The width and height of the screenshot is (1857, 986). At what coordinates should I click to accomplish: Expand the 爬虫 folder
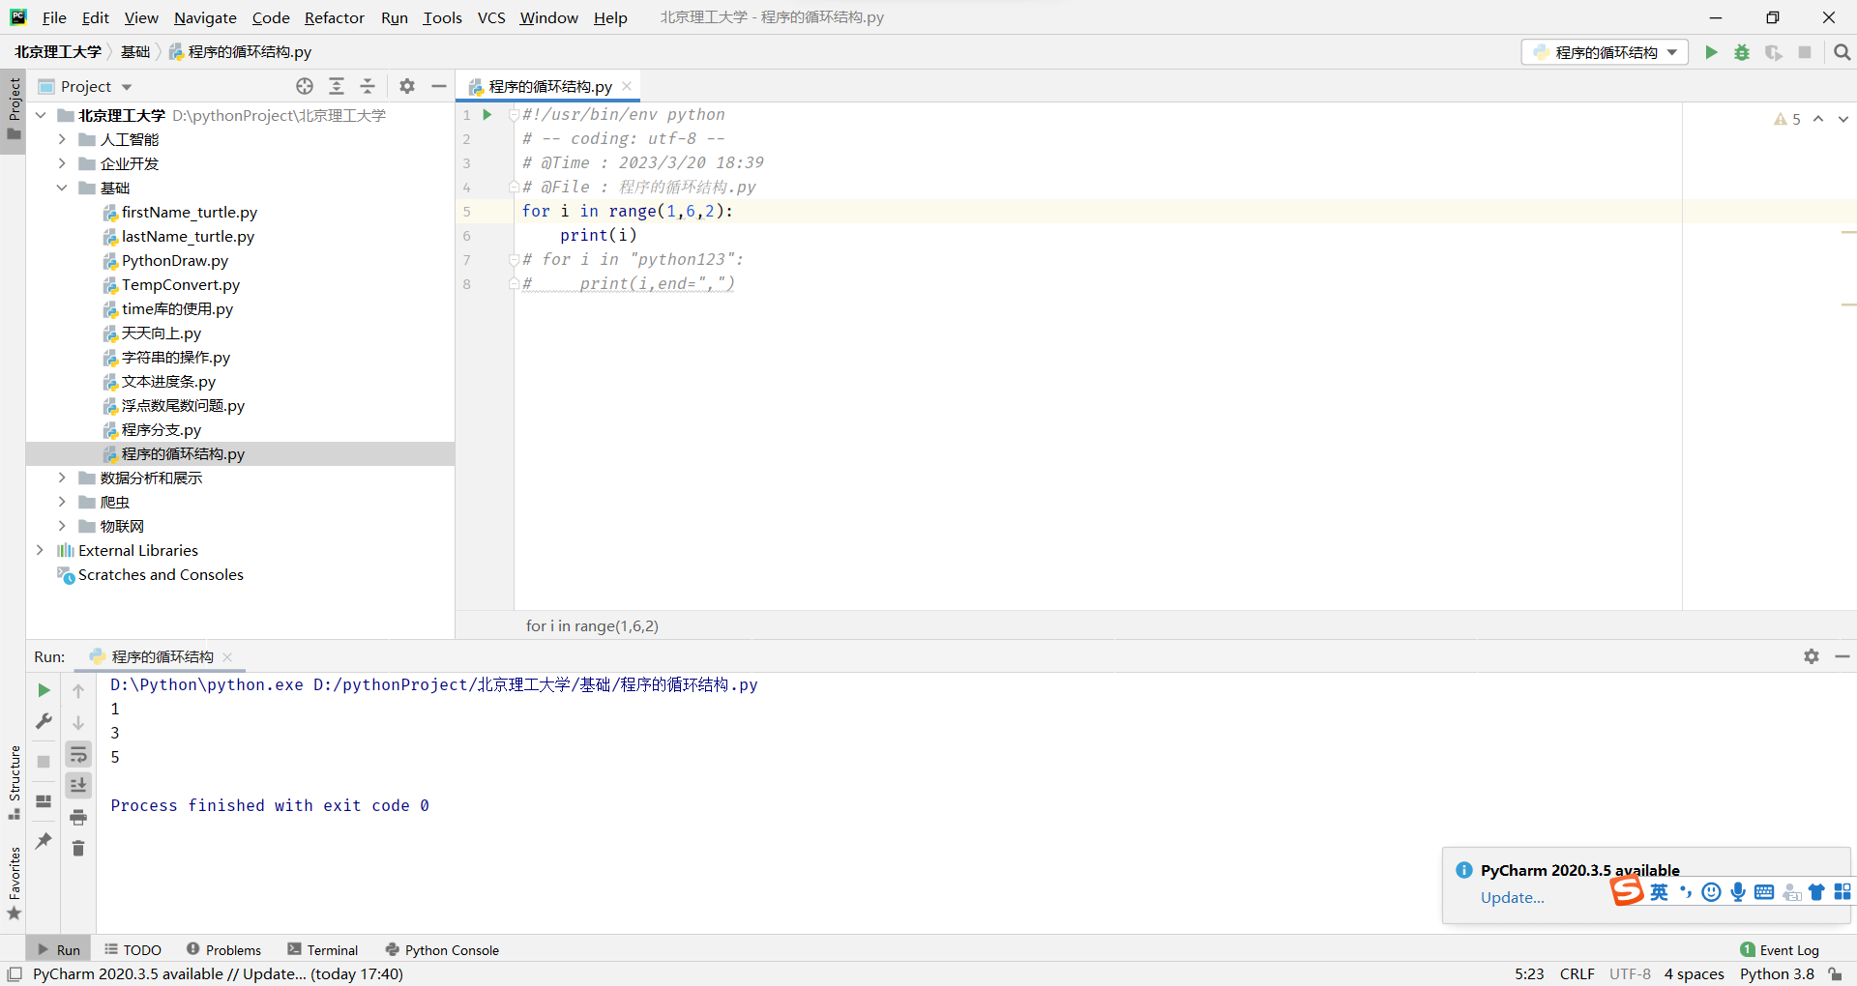(62, 502)
